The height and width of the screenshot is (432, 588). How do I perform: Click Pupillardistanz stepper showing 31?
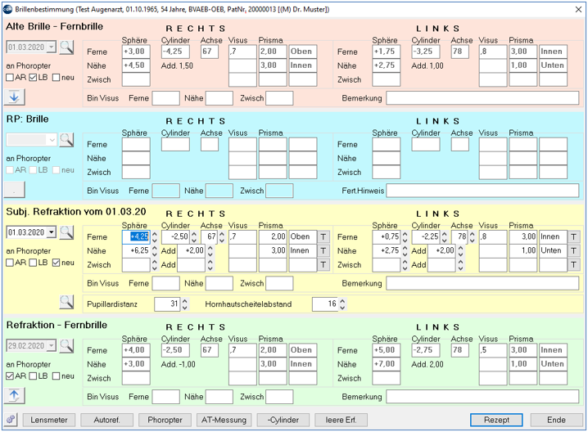click(184, 304)
